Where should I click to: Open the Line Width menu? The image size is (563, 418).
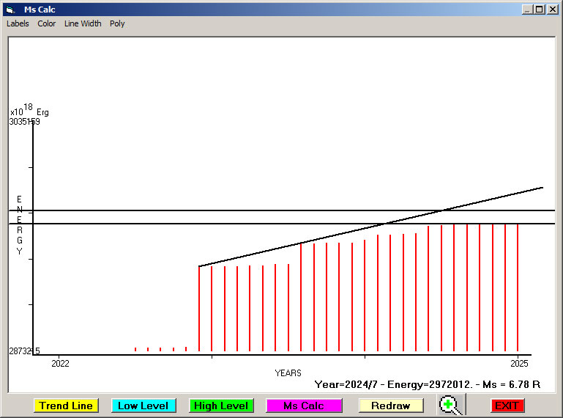[83, 23]
